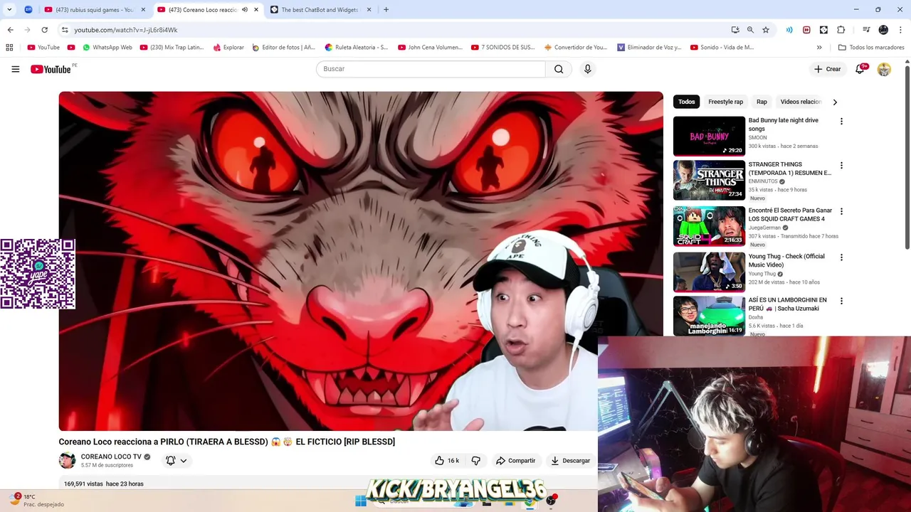This screenshot has width=911, height=512.
Task: Select the Freestyle rap filter chip
Action: (725, 102)
